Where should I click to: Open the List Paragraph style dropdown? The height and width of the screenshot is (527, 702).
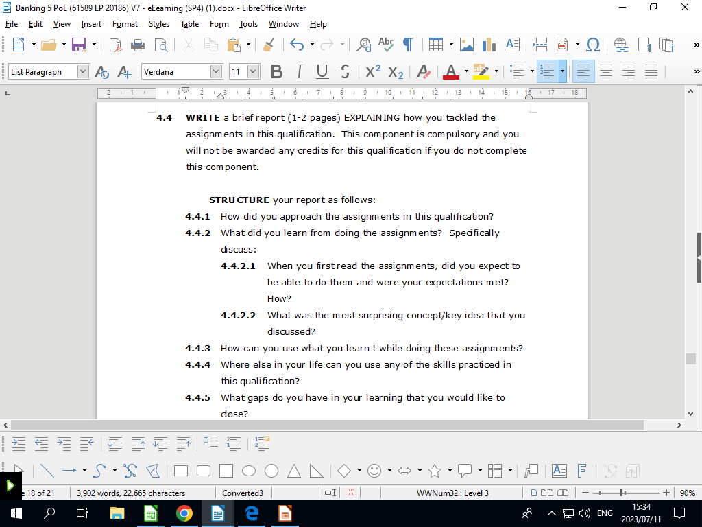point(83,71)
